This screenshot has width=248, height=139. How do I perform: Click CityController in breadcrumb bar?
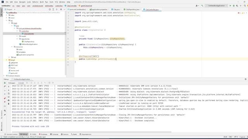(x=72, y=6)
